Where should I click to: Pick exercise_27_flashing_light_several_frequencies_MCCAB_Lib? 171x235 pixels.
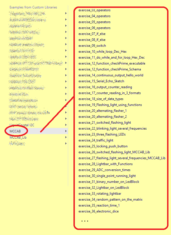tap(122, 158)
